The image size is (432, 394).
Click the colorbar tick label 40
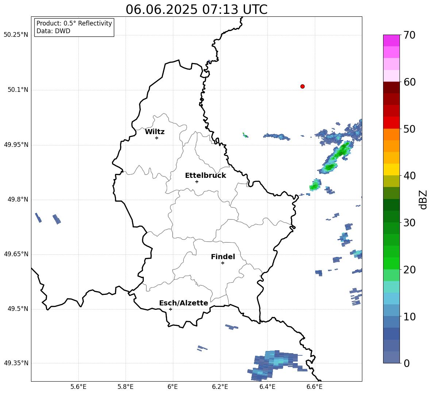[x=409, y=176]
